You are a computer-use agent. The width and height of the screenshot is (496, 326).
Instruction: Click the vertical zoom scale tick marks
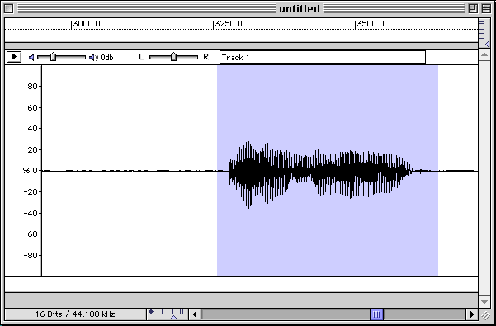coord(482,31)
